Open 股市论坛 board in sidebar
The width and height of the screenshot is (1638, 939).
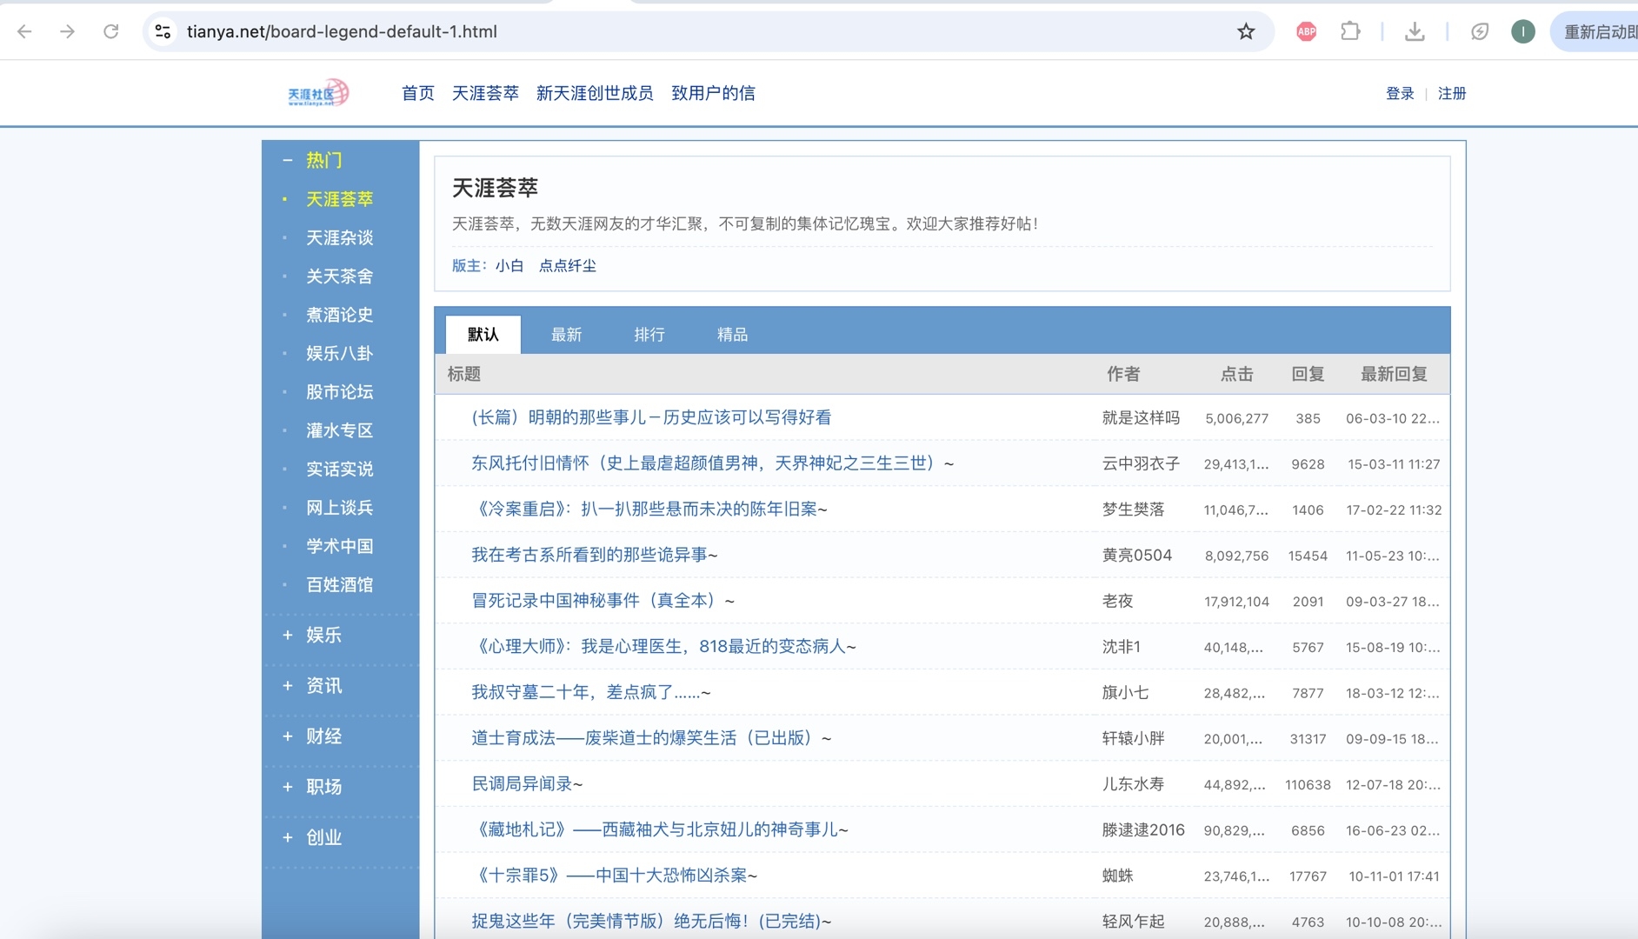click(x=339, y=391)
